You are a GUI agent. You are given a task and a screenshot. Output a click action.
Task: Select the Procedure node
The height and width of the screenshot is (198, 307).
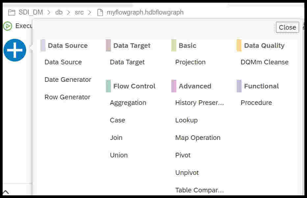pos(256,103)
